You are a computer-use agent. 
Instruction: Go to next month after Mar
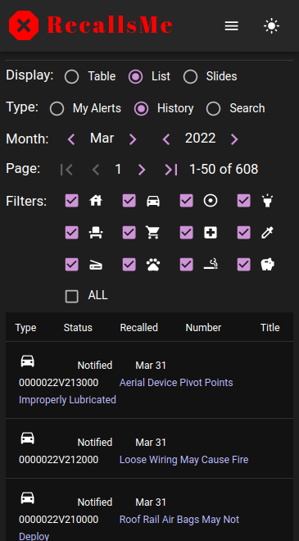coord(133,139)
